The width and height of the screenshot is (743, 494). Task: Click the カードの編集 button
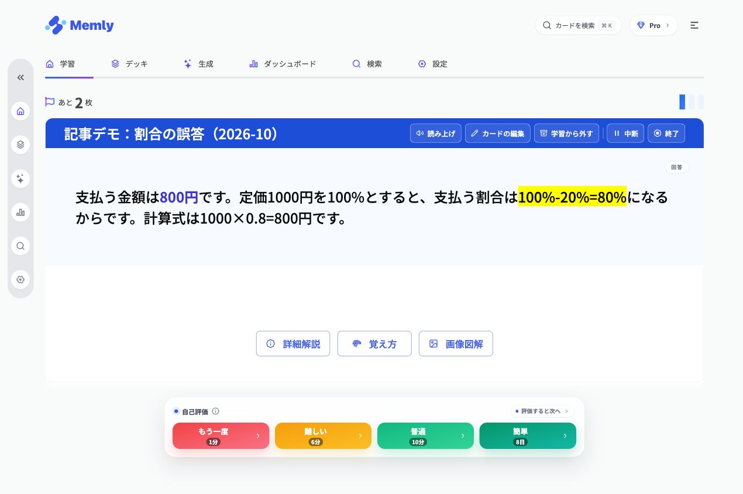tap(498, 133)
